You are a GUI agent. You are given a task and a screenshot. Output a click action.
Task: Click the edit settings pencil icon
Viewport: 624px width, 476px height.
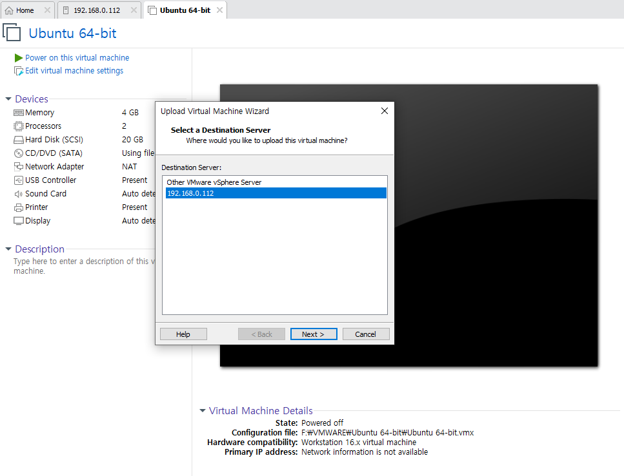tap(18, 71)
